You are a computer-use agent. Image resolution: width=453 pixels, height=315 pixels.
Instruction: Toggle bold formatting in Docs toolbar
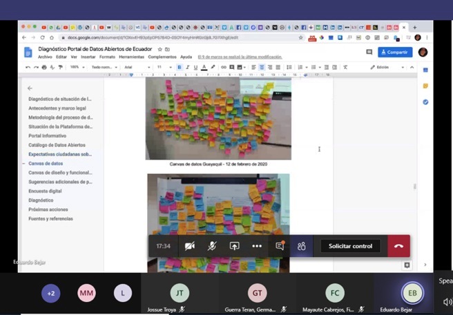(x=179, y=67)
